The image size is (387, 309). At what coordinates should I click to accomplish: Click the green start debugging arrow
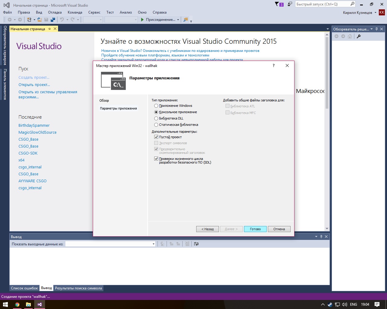tap(142, 20)
